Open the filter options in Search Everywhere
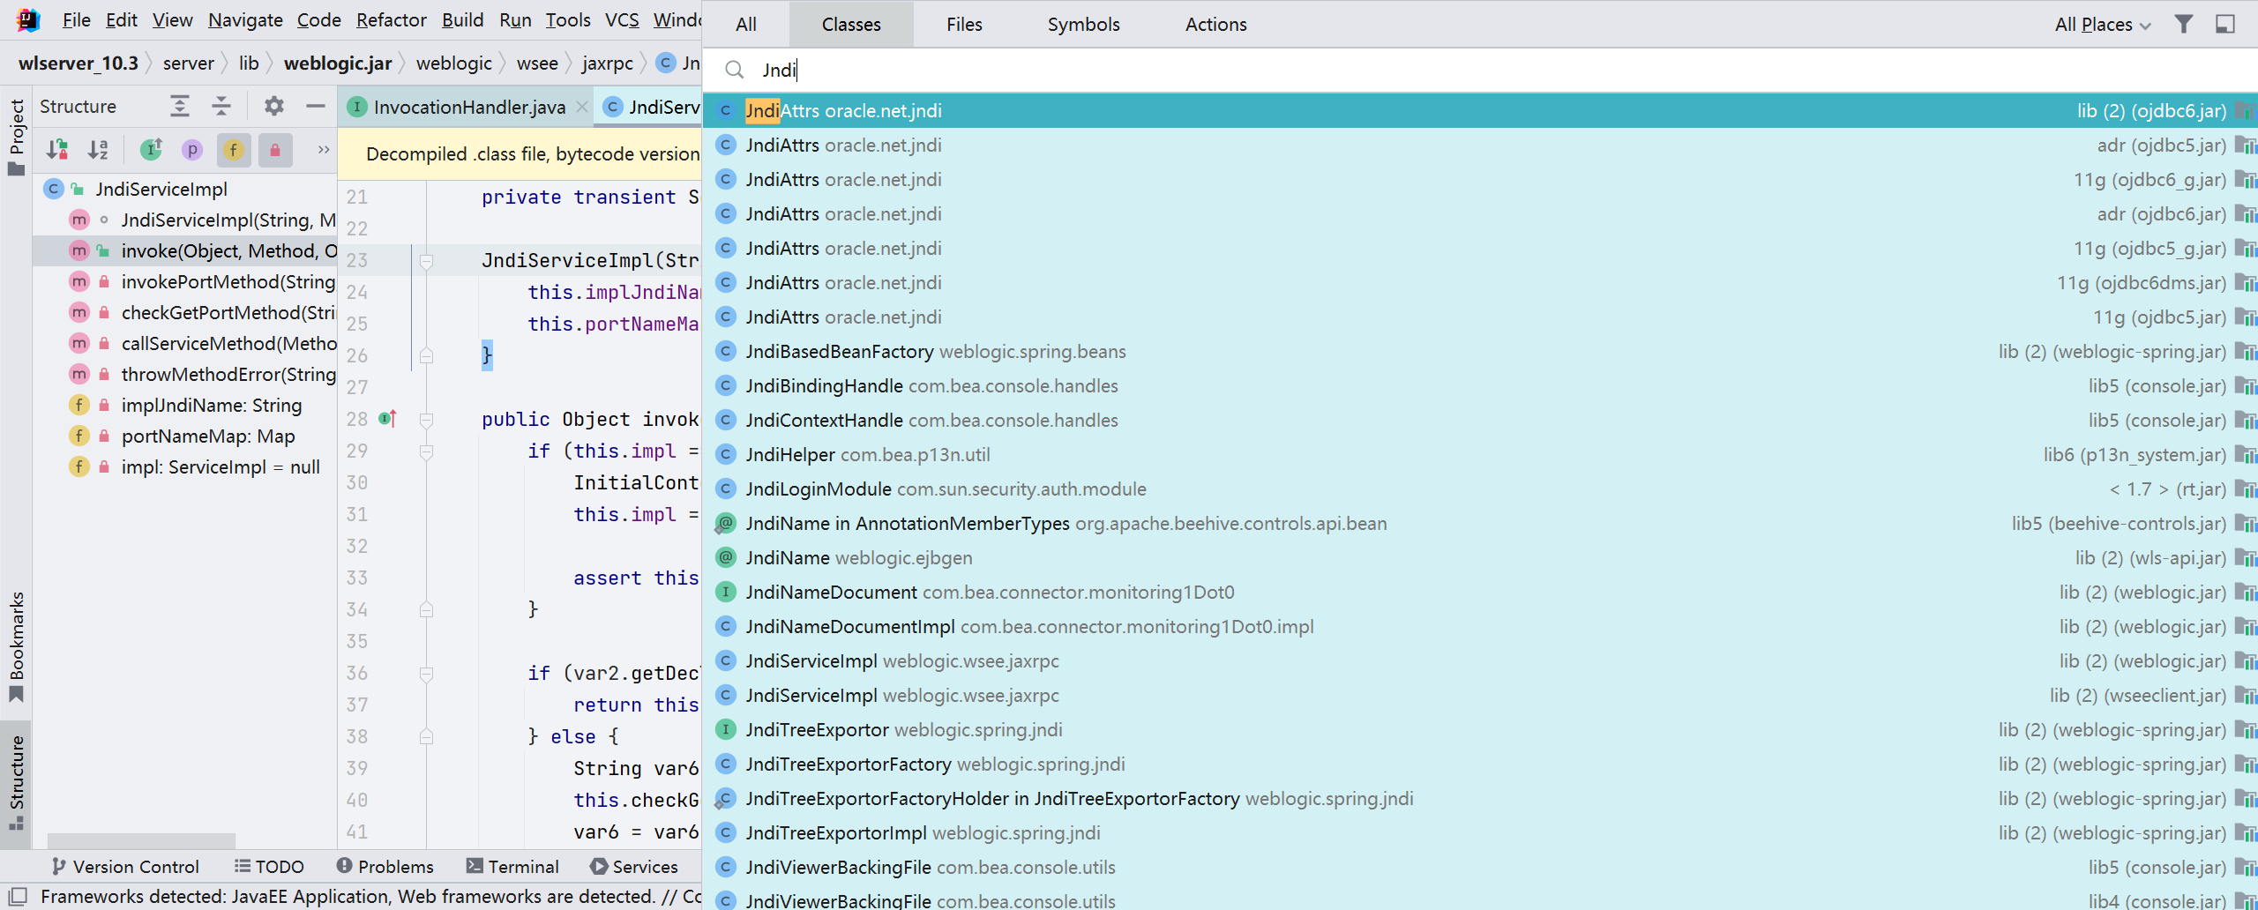The height and width of the screenshot is (910, 2258). click(2184, 24)
